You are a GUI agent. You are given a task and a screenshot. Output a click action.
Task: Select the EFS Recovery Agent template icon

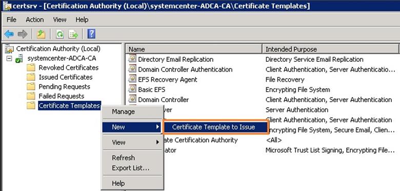tap(132, 80)
